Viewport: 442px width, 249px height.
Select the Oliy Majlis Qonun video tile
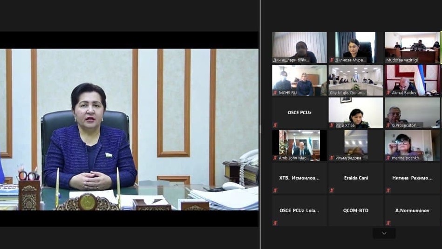pyautogui.click(x=356, y=80)
